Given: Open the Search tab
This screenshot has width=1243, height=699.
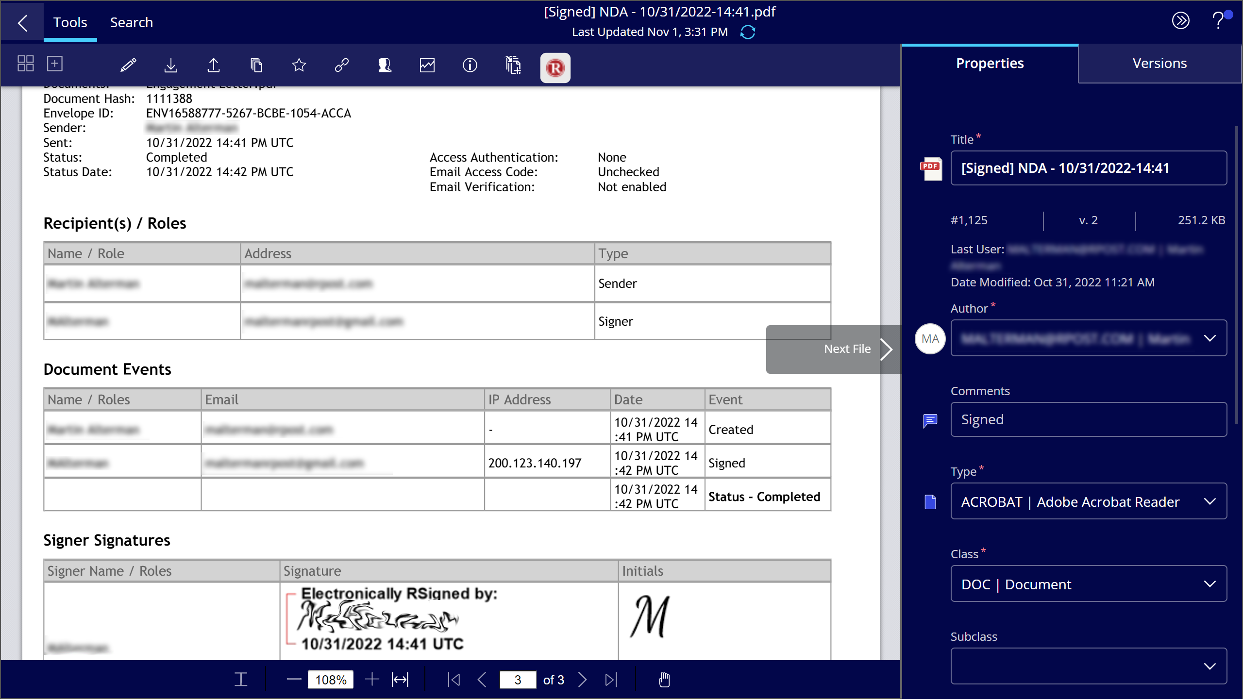Looking at the screenshot, I should click(131, 22).
